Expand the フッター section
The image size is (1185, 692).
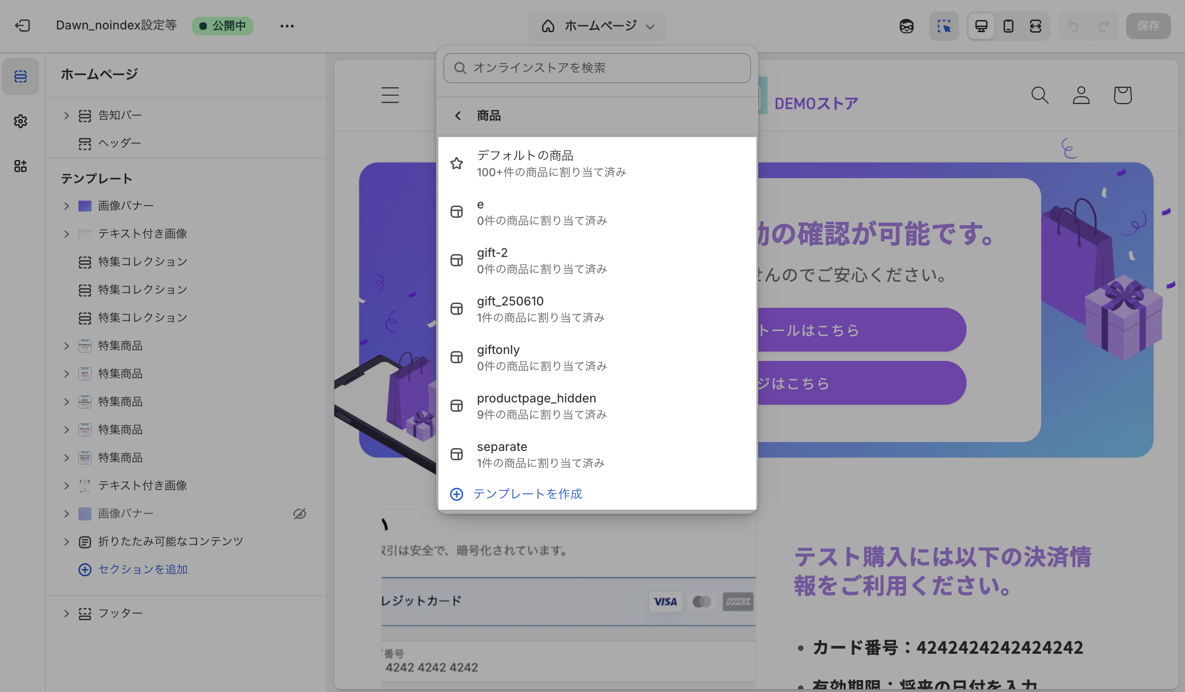(x=66, y=613)
